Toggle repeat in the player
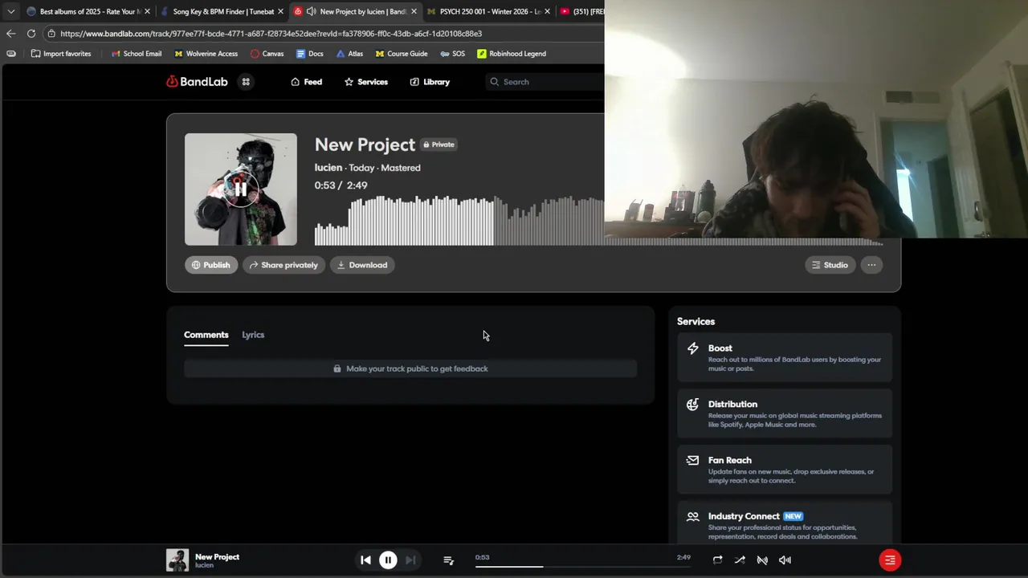The image size is (1028, 578). coord(717,560)
